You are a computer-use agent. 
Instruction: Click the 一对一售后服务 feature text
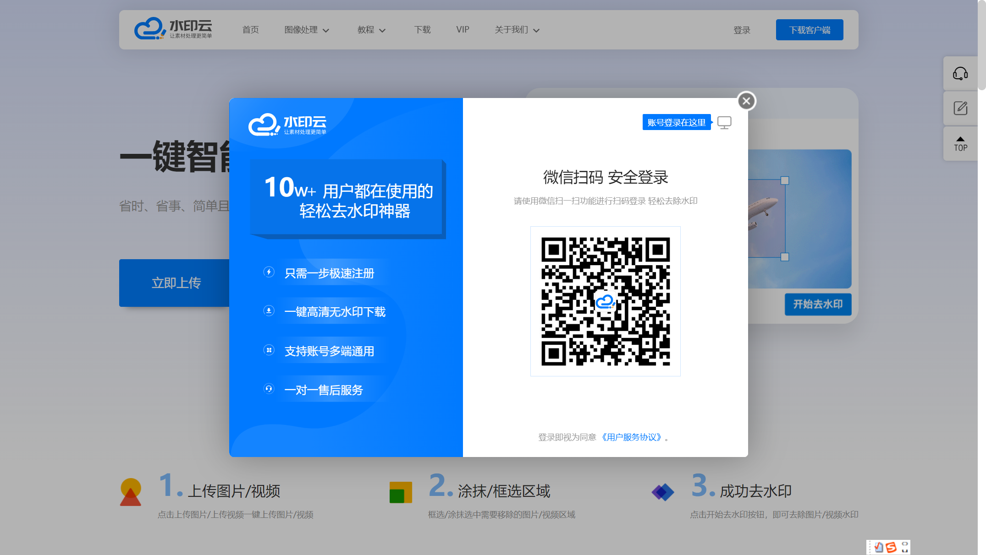(x=324, y=390)
